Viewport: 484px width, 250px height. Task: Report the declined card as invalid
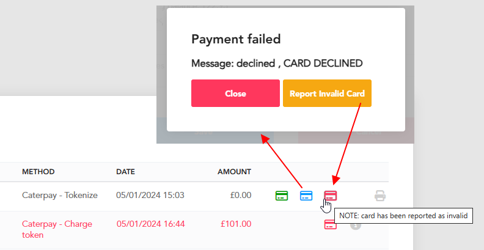point(327,93)
